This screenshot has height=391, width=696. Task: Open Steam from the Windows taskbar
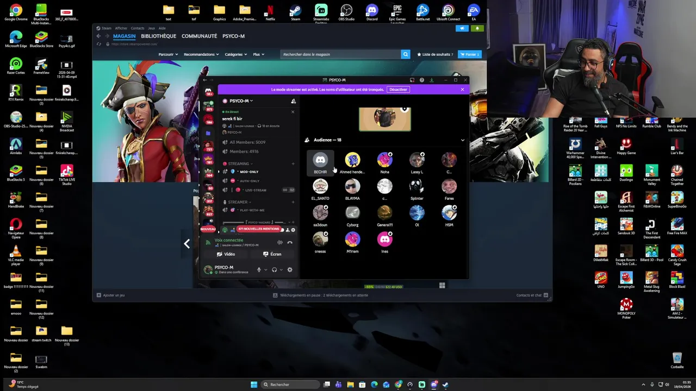pos(445,384)
